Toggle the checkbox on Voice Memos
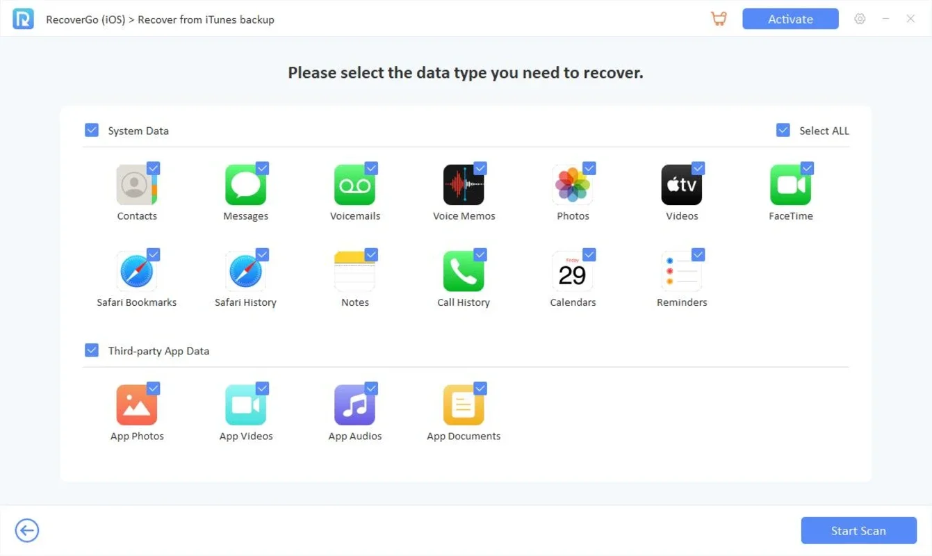 click(480, 168)
